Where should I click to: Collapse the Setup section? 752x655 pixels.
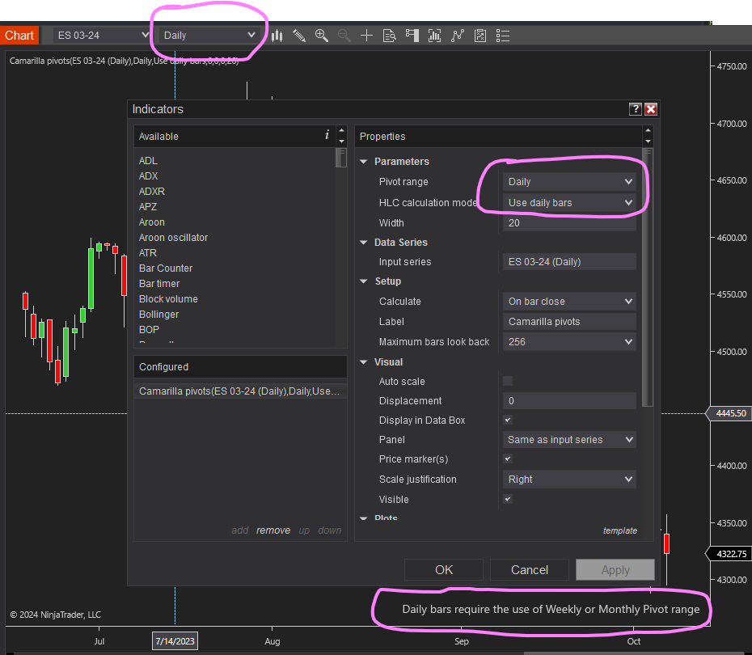[x=364, y=281]
